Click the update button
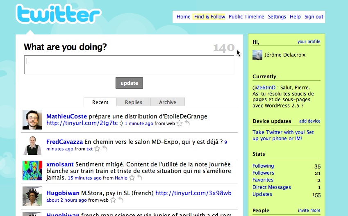The height and width of the screenshot is (216, 348). 129,83
